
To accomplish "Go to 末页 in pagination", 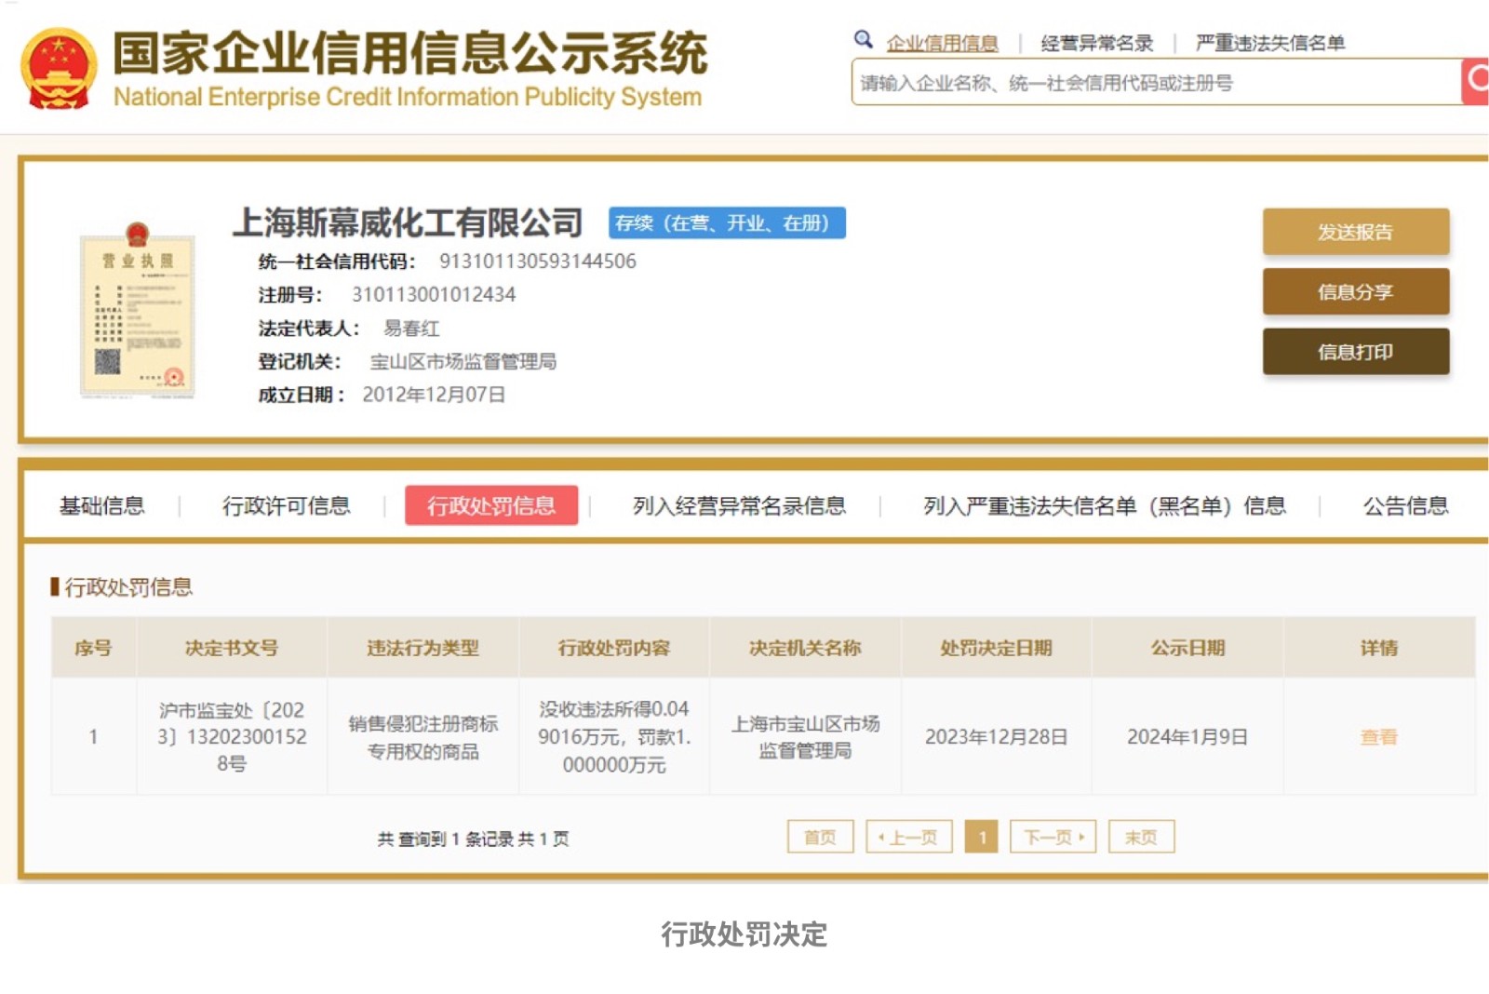I will click(x=1141, y=837).
